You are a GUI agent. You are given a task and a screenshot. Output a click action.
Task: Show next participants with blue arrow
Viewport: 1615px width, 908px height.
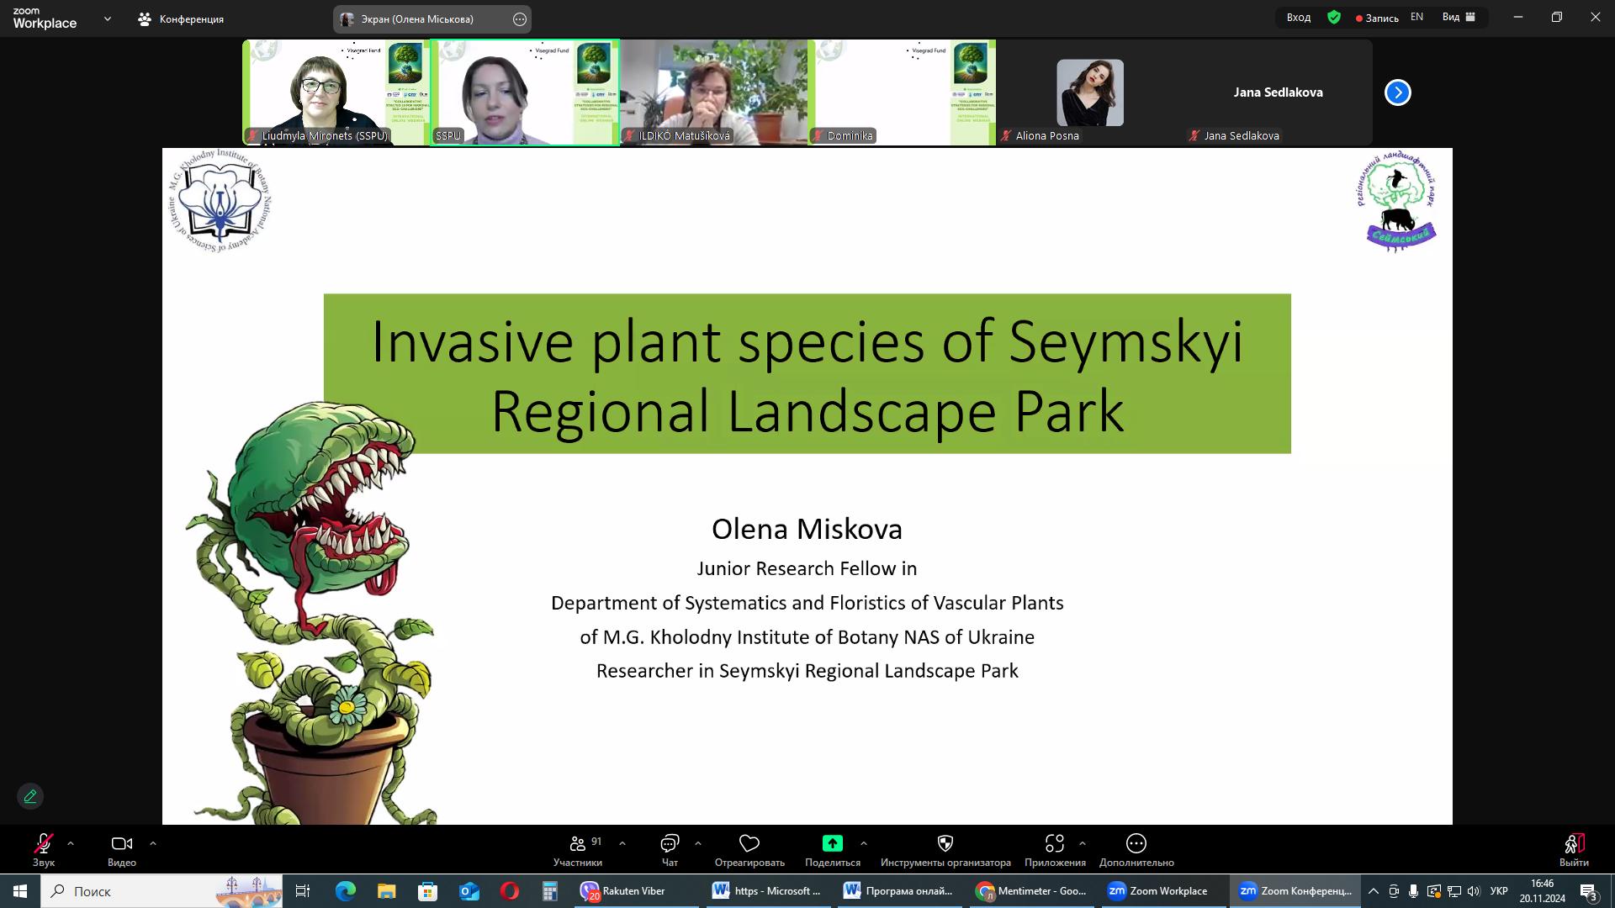point(1397,92)
